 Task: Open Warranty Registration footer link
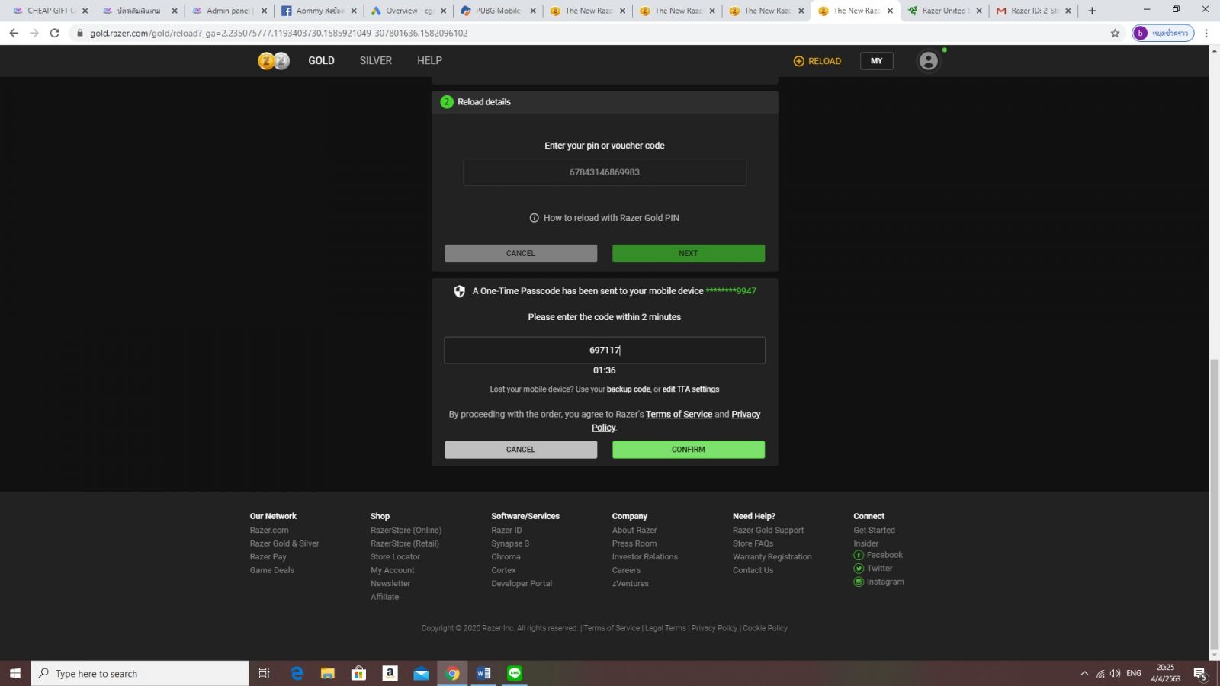point(772,557)
